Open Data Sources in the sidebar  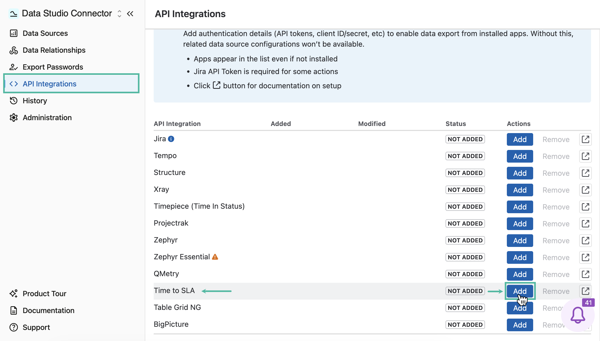click(71, 33)
